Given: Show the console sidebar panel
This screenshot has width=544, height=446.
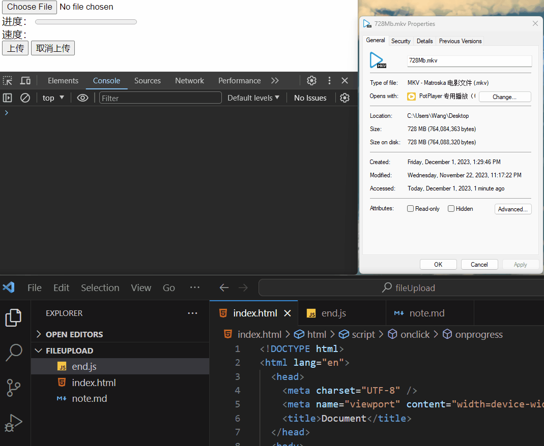Looking at the screenshot, I should (8, 98).
